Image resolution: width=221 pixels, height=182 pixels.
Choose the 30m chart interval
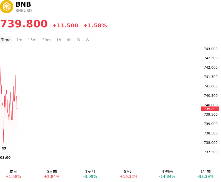coord(46,40)
